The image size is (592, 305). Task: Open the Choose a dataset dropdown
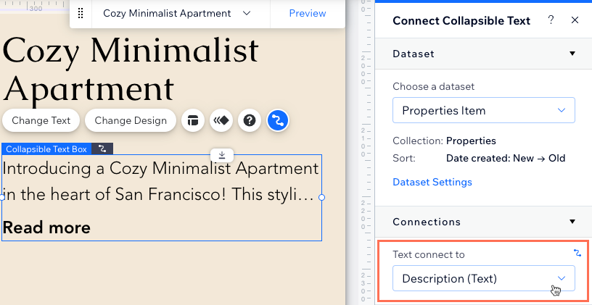click(484, 110)
